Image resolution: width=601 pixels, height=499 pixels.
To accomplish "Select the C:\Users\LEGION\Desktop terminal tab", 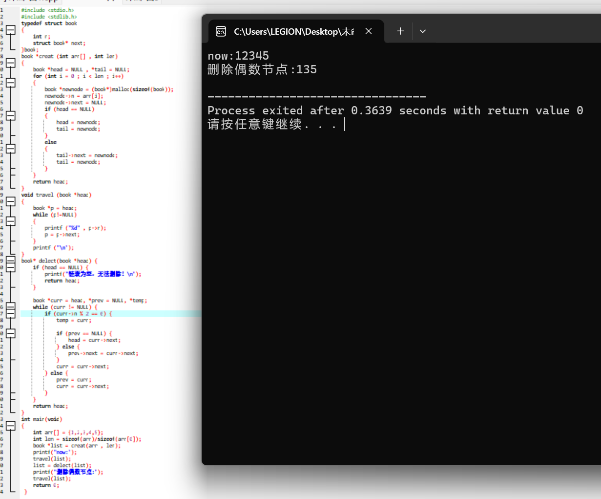I will pos(296,31).
